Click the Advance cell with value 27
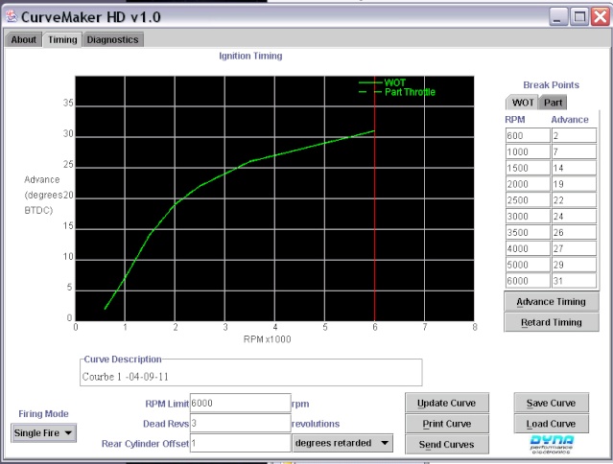The image size is (613, 464). tap(574, 248)
